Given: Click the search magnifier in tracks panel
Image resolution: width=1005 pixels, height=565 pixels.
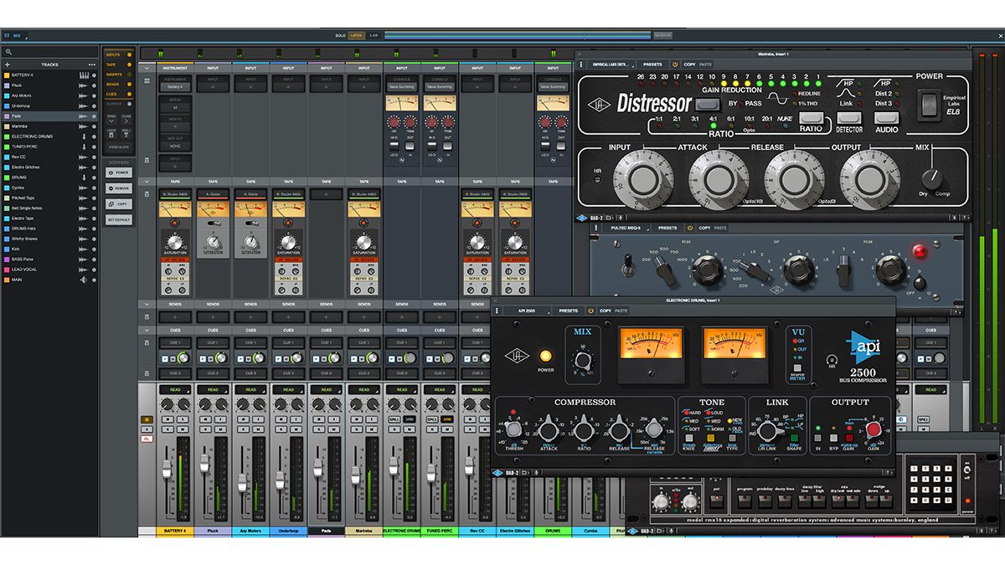Looking at the screenshot, I should pos(8,52).
